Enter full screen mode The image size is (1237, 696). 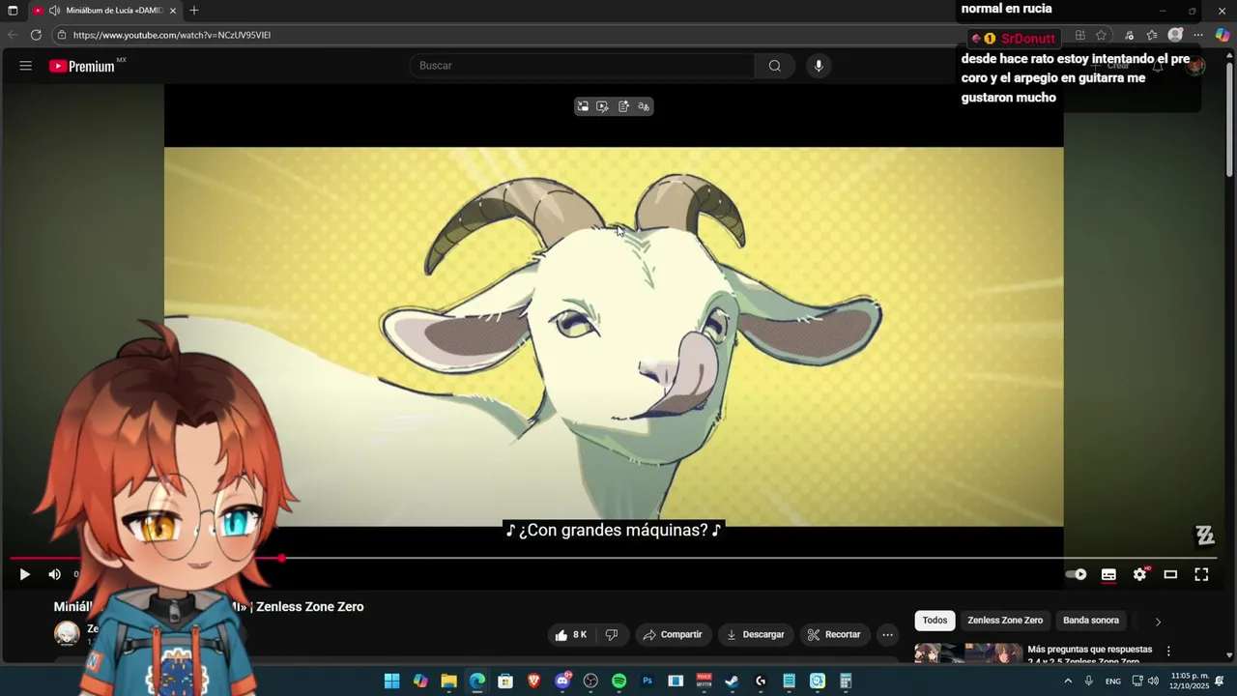tap(1201, 574)
